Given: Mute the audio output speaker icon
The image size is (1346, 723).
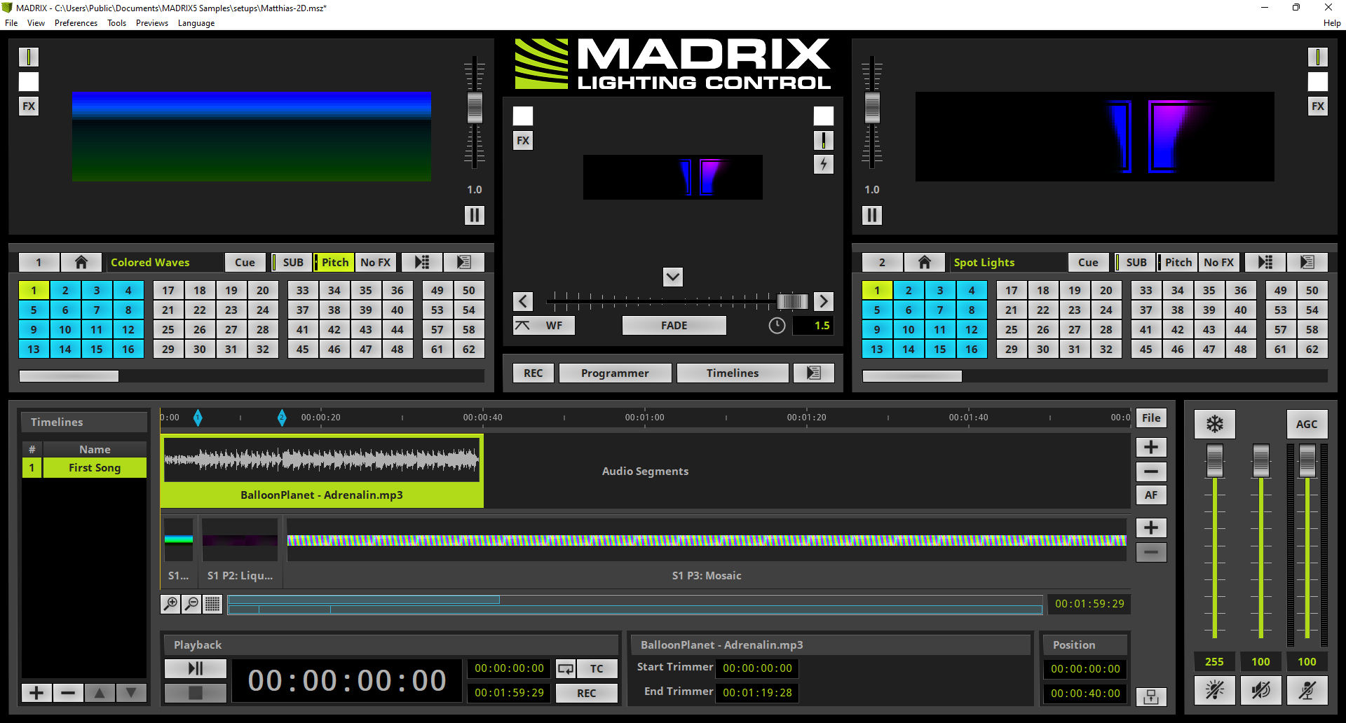Looking at the screenshot, I should [x=1261, y=691].
